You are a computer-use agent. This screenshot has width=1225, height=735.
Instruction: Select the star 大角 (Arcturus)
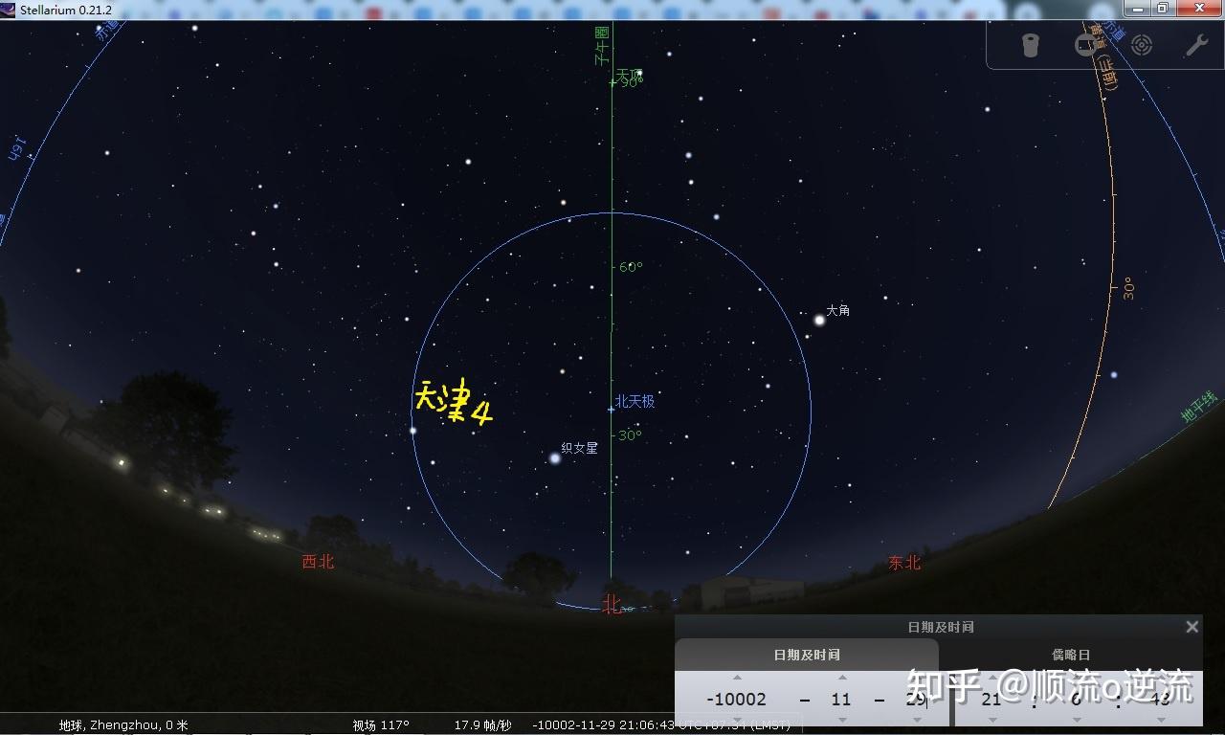pyautogui.click(x=819, y=321)
